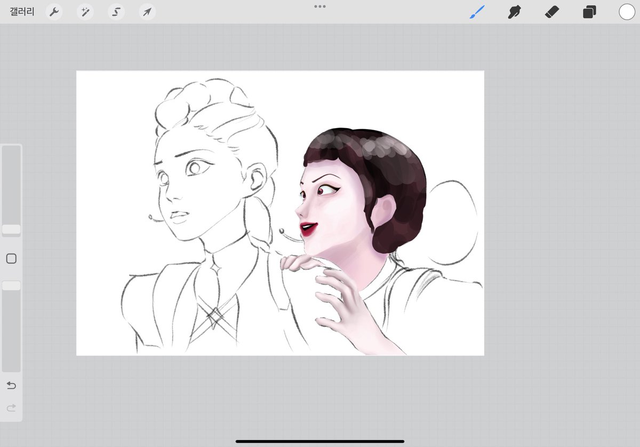Open the Gallery (갤러리) button
Viewport: 640px width, 447px height.
click(x=22, y=12)
